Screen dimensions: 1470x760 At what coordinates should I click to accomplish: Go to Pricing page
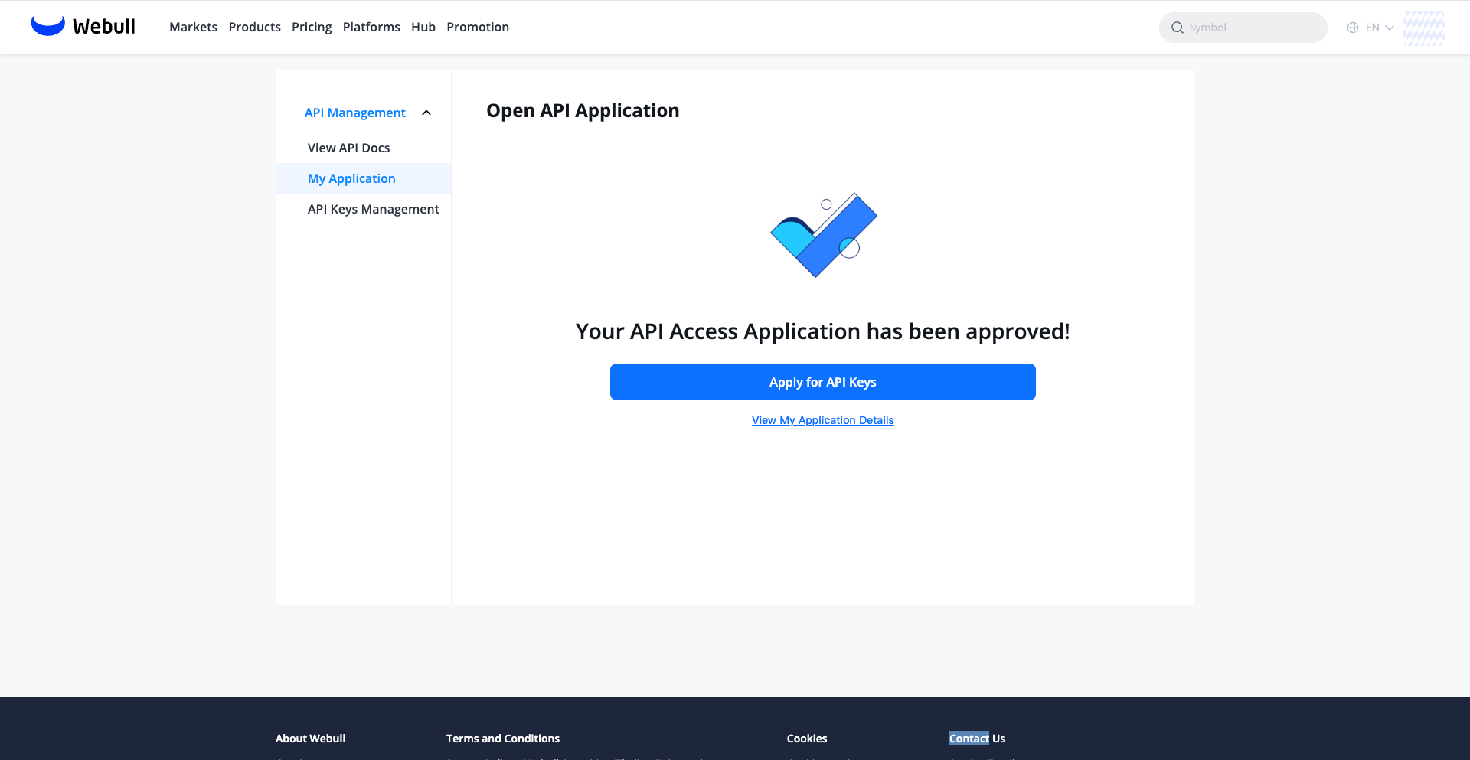point(312,27)
